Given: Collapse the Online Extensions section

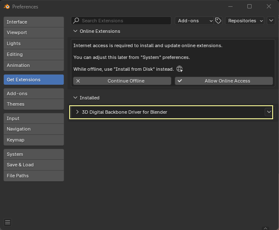Looking at the screenshot, I should click(76, 31).
